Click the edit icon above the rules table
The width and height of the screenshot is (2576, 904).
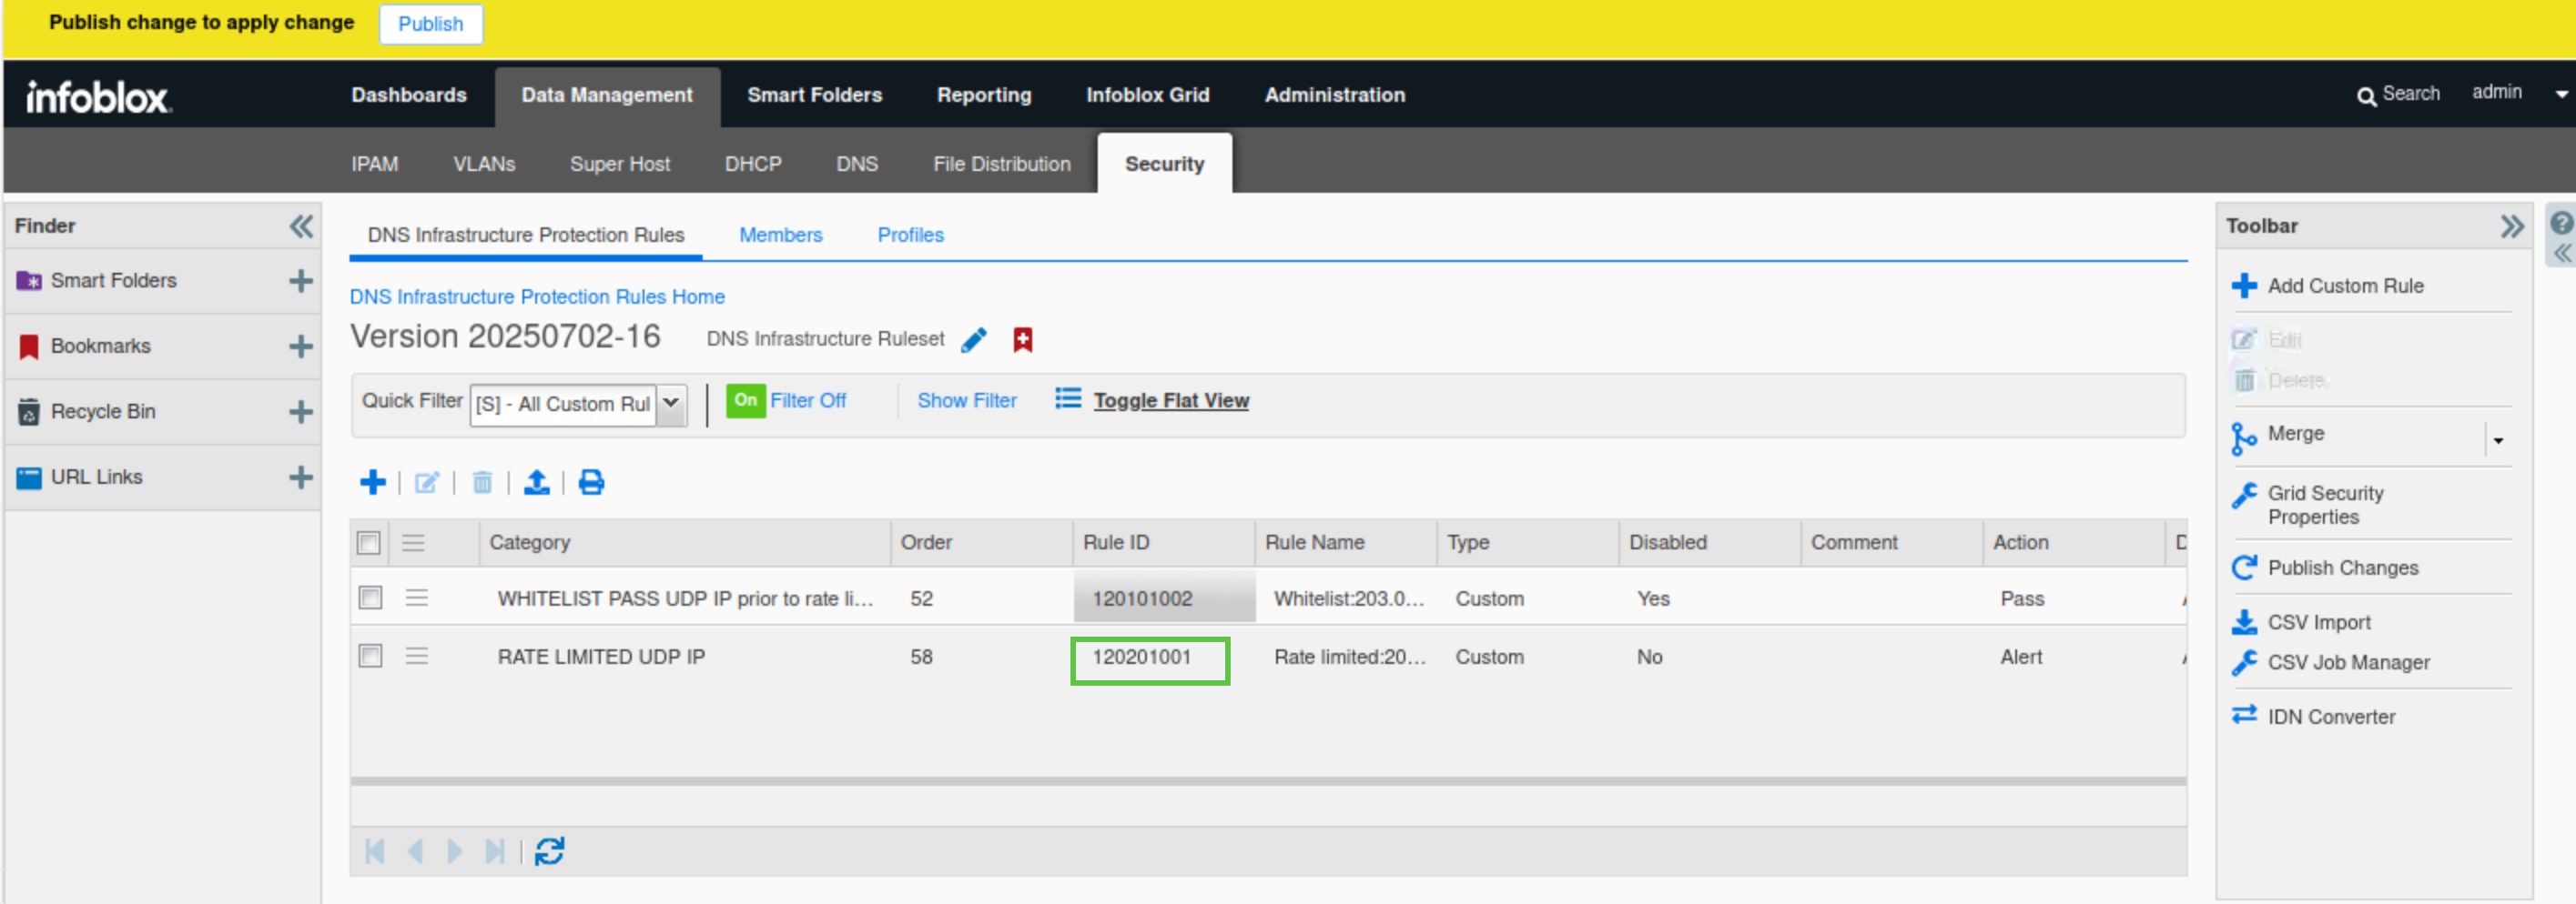click(x=427, y=482)
